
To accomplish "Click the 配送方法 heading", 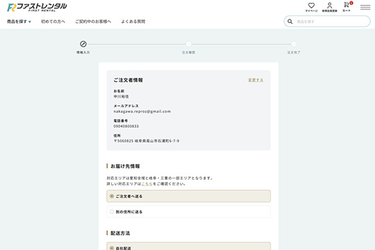I will click(120, 233).
